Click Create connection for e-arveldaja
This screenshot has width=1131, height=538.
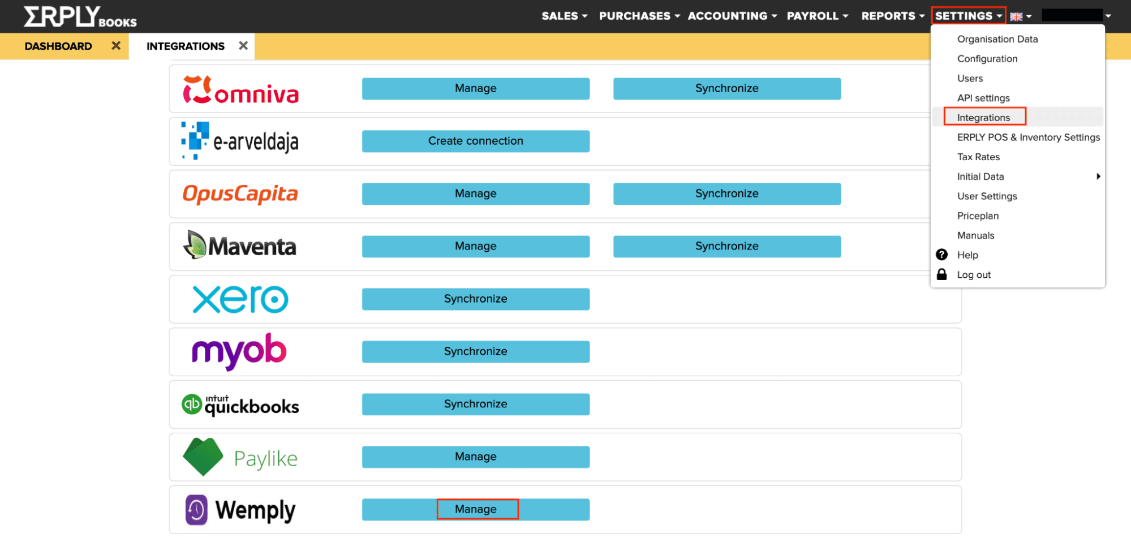[x=476, y=141]
